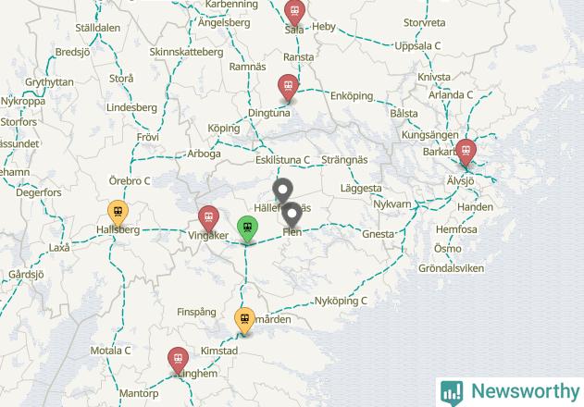Open the green train marker near Vingåker
The height and width of the screenshot is (407, 584).
247,228
